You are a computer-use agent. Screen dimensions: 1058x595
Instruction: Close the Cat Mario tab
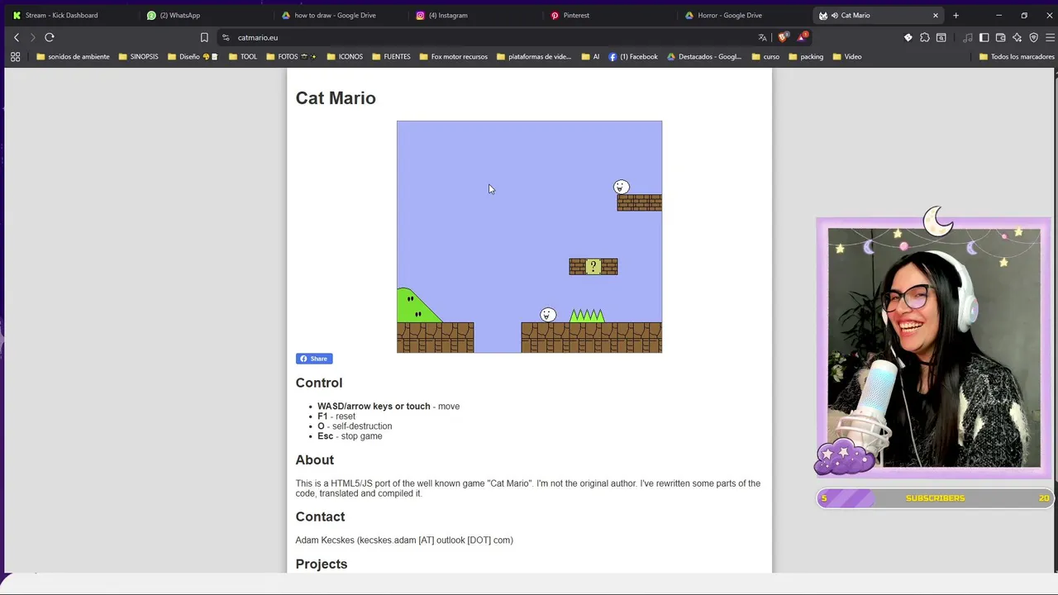tap(936, 15)
